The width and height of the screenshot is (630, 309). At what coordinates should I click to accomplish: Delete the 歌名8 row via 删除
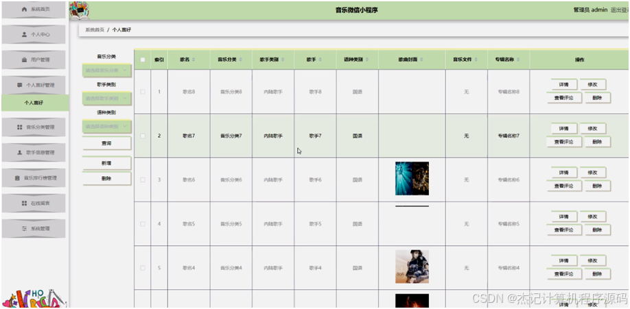[598, 98]
